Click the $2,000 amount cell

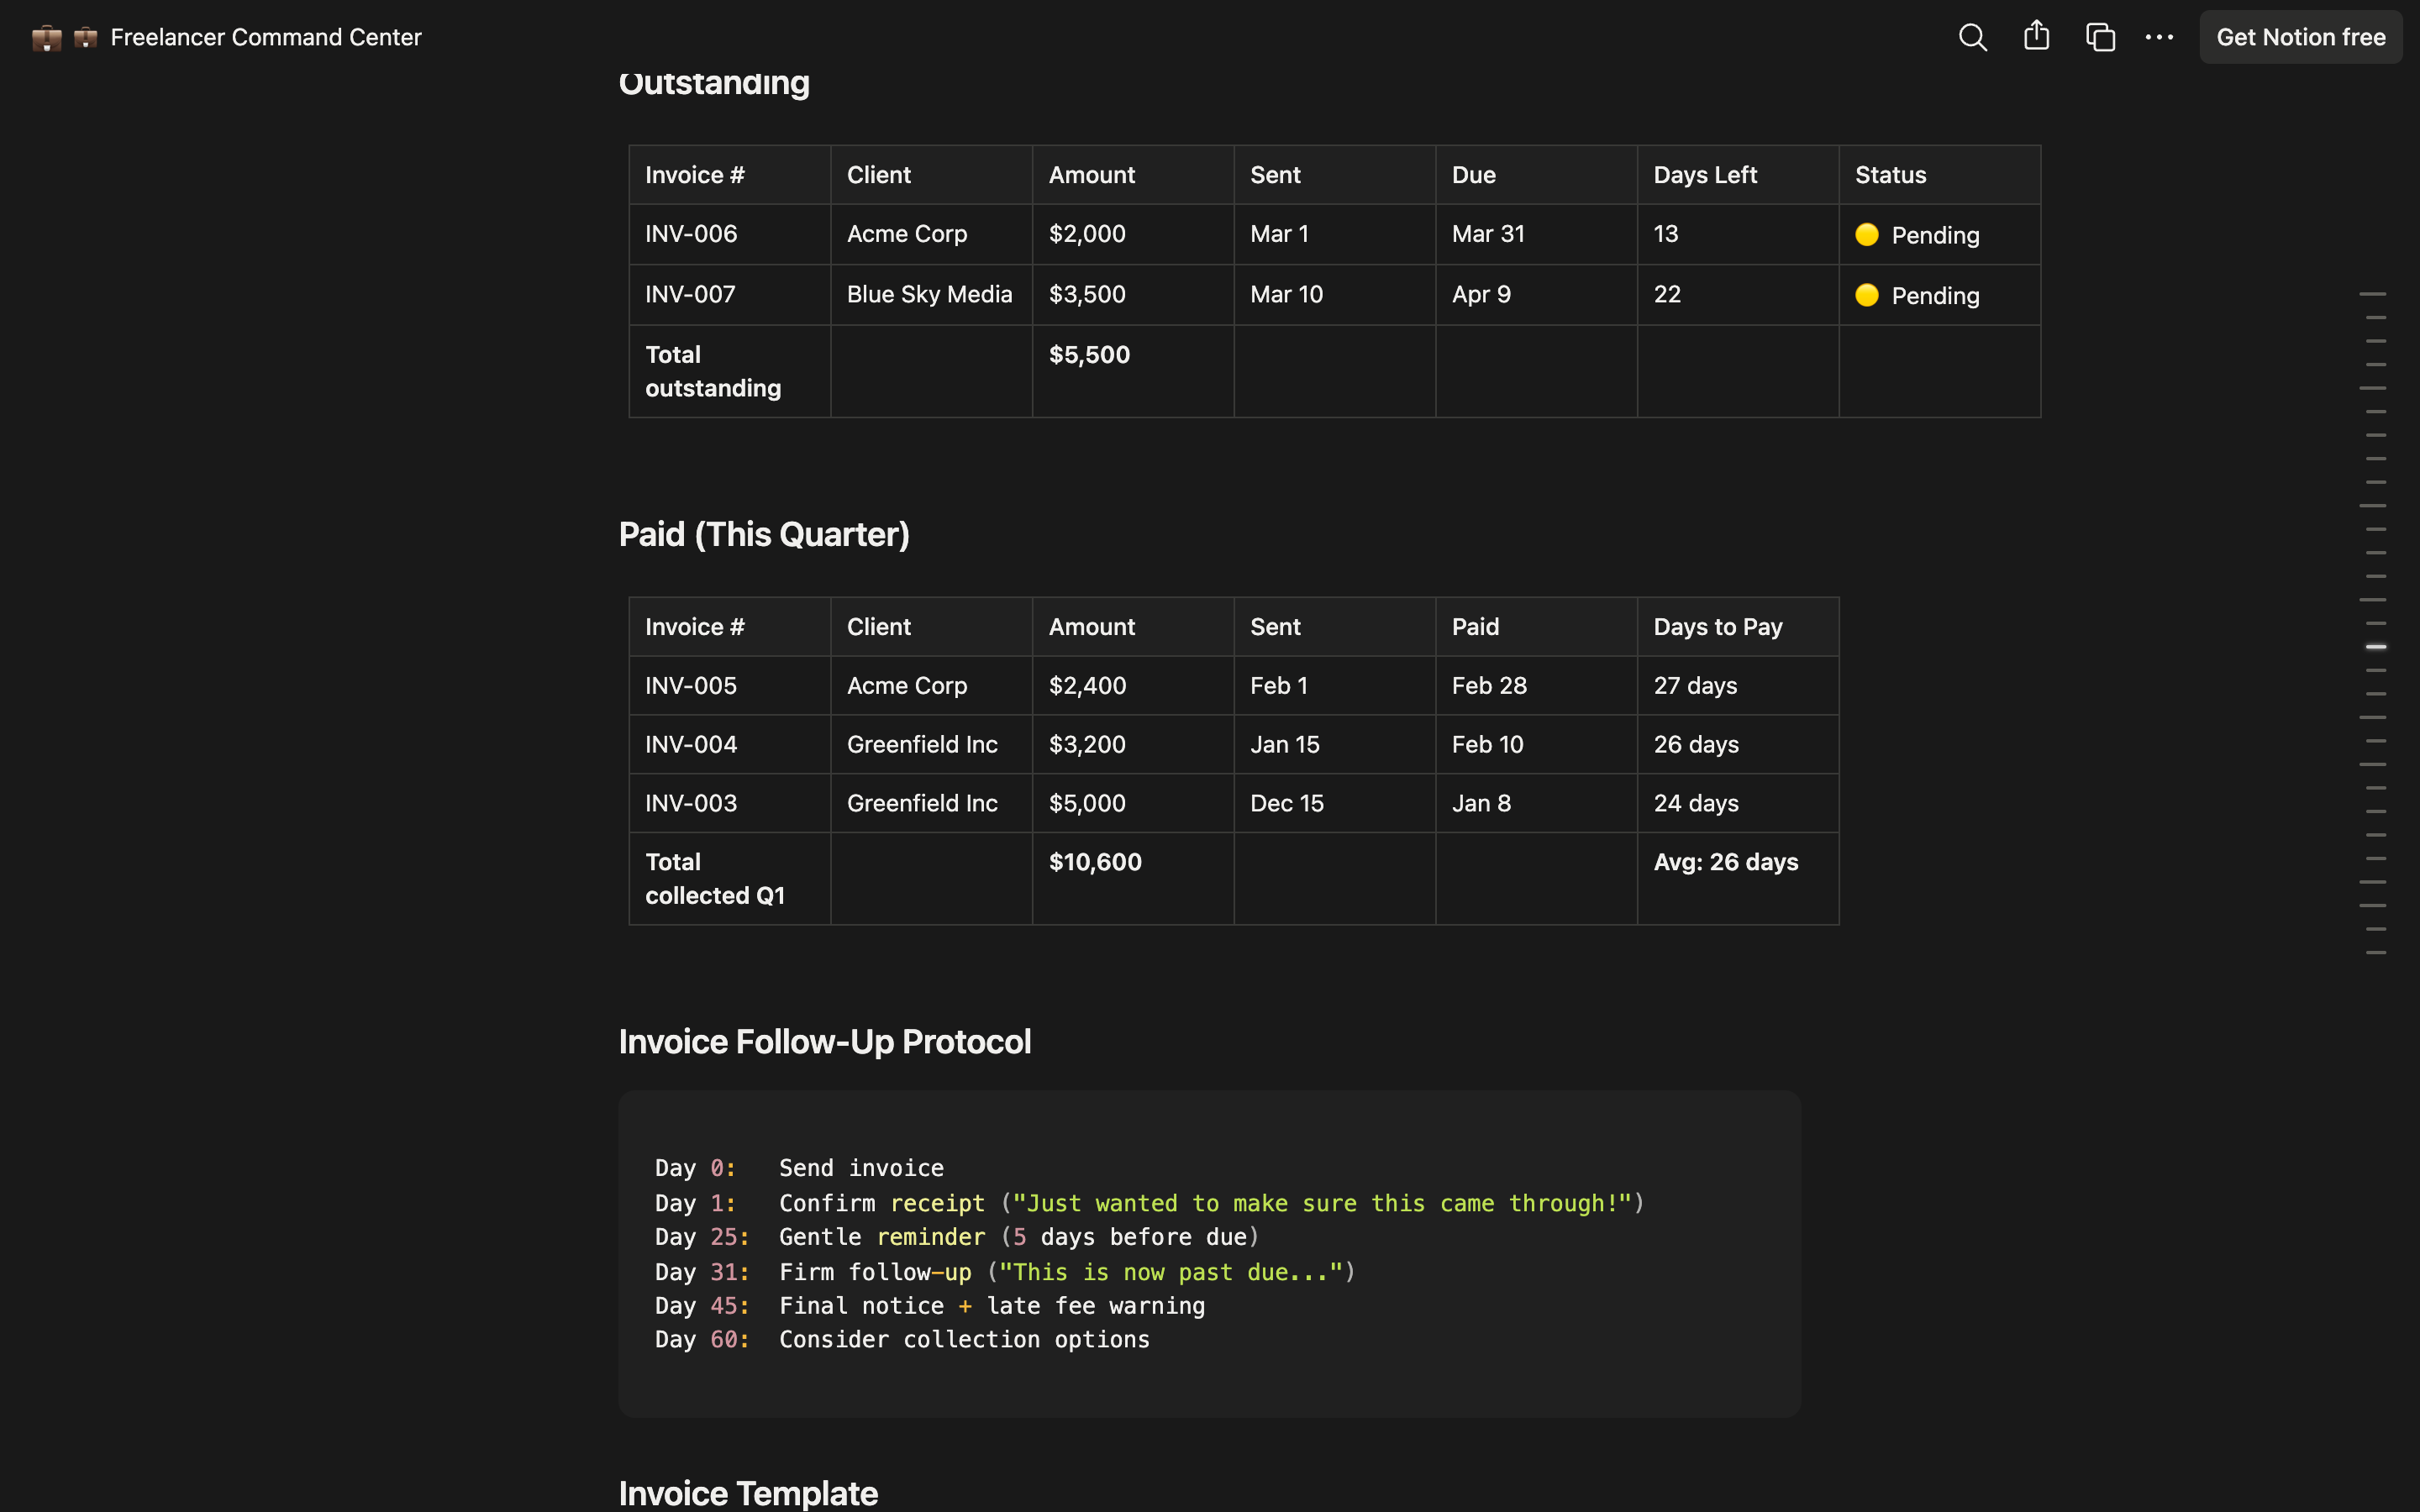tap(1133, 234)
